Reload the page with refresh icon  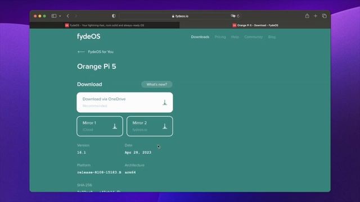coord(238,16)
